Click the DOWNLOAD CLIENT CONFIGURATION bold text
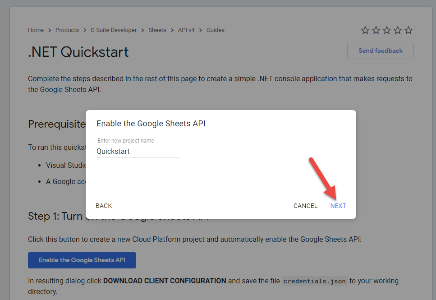This screenshot has height=300, width=436. point(165,281)
